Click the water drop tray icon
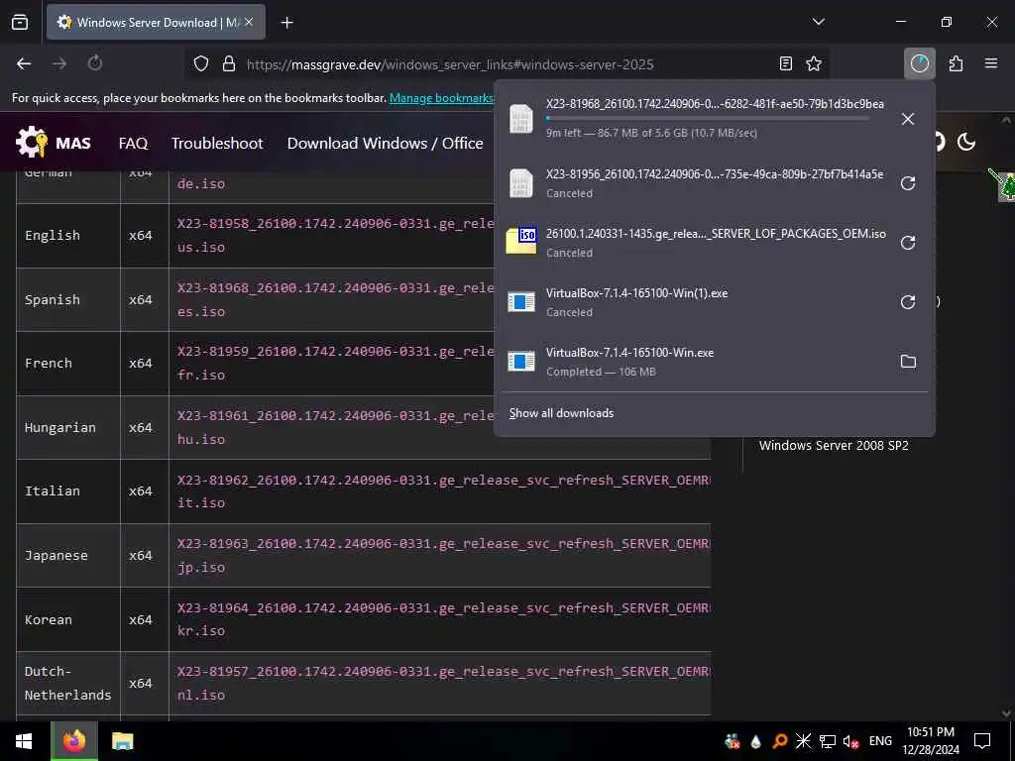Image resolution: width=1015 pixels, height=761 pixels. tap(756, 741)
